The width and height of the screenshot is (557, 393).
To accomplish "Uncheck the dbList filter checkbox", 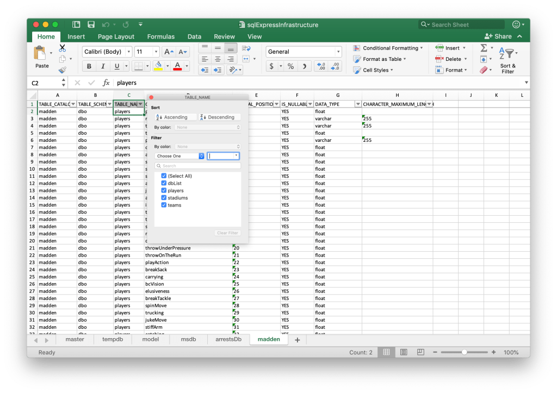I will pyautogui.click(x=164, y=183).
